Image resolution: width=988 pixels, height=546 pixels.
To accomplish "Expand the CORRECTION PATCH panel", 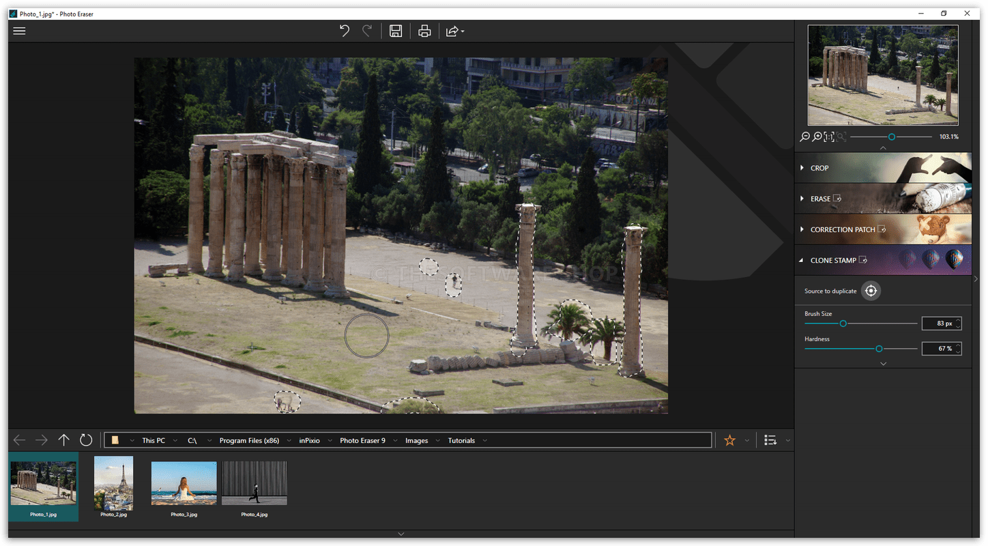I will 842,229.
